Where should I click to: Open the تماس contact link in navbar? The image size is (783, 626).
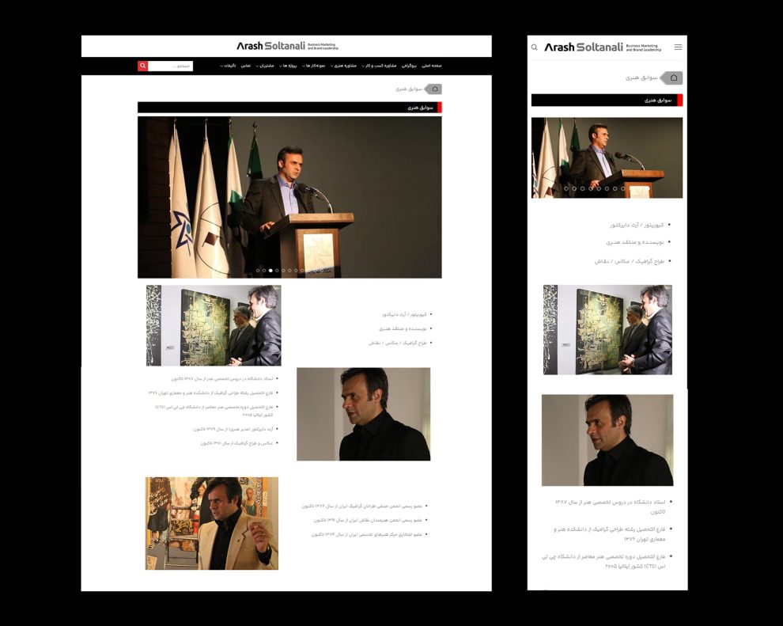[x=245, y=66]
